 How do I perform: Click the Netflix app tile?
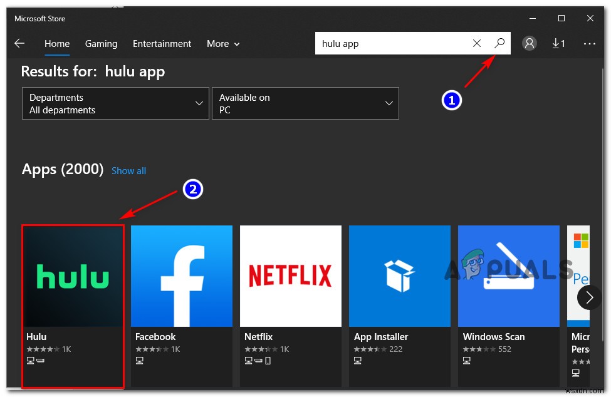click(290, 276)
